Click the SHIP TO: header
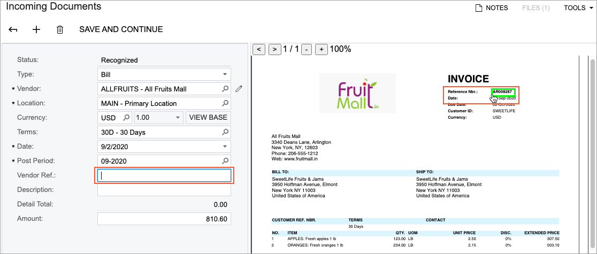This screenshot has height=254, width=597. pos(425,172)
